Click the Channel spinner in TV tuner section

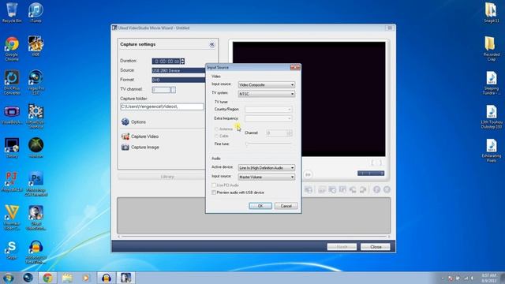pyautogui.click(x=290, y=133)
